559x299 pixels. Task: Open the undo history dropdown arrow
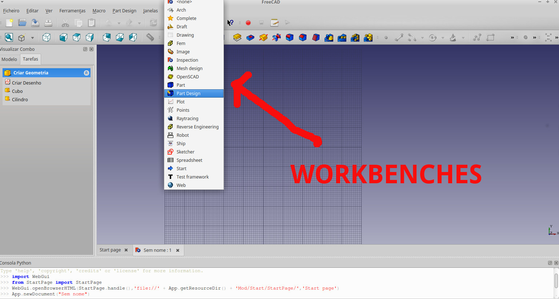(118, 23)
